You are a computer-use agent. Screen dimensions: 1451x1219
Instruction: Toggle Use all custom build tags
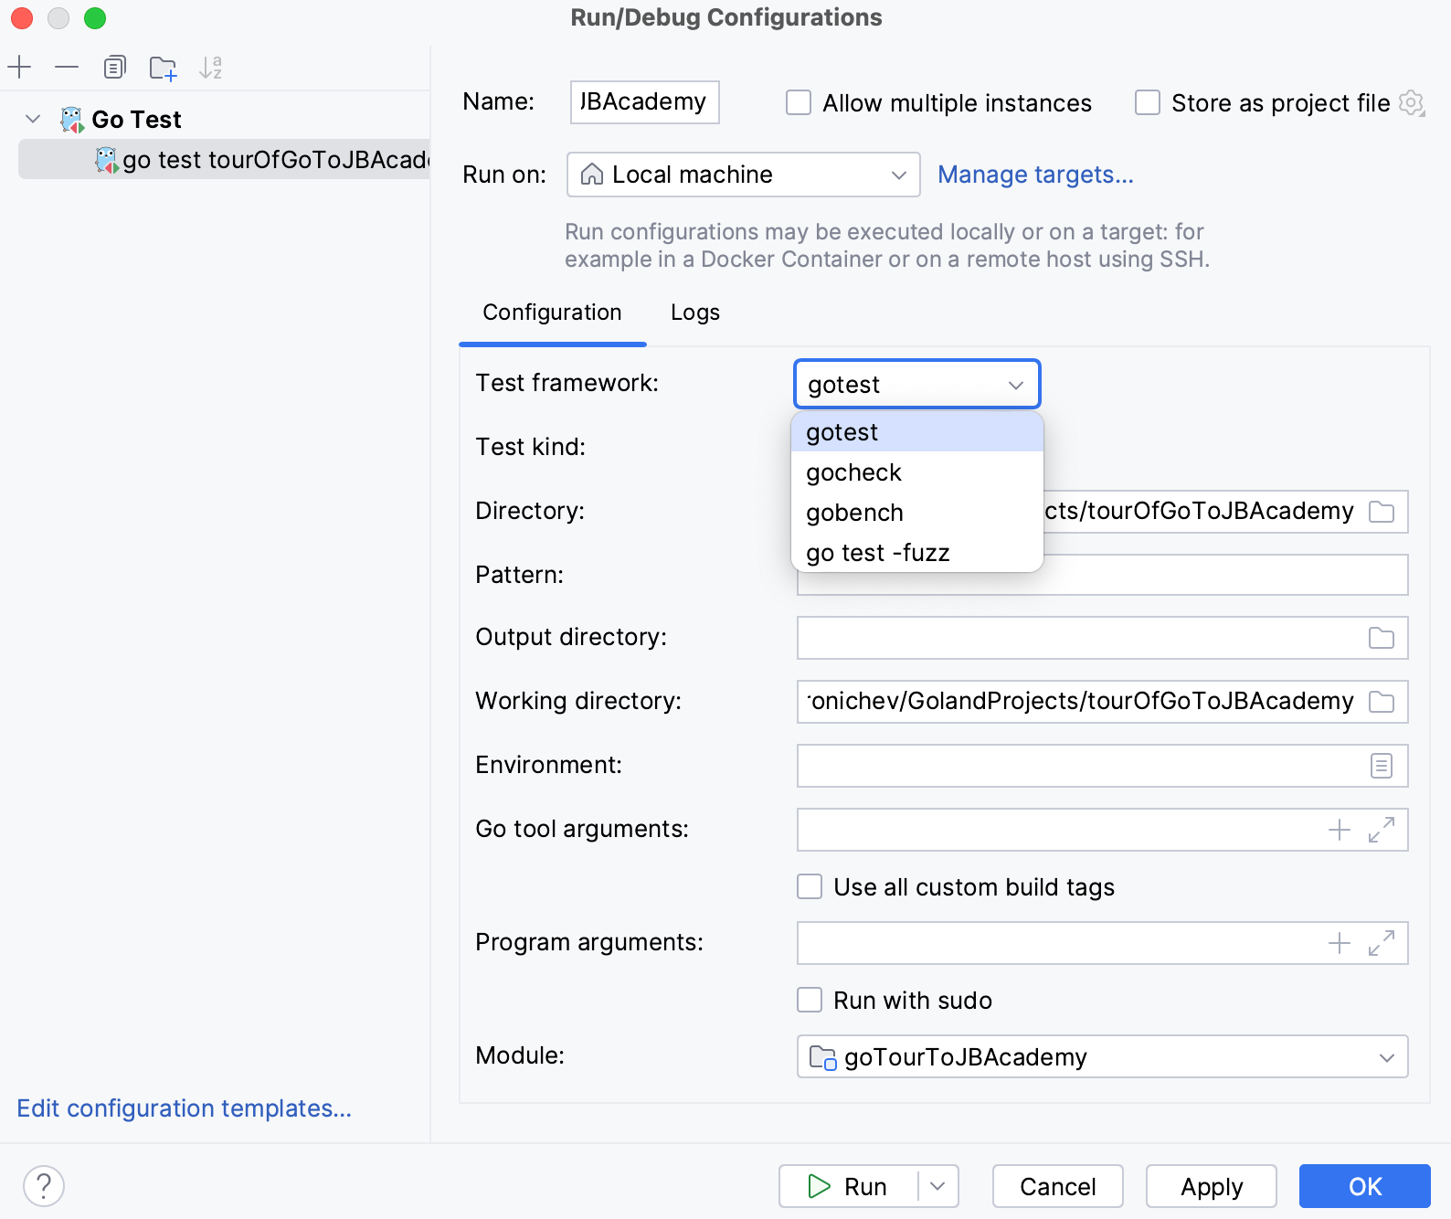click(810, 886)
